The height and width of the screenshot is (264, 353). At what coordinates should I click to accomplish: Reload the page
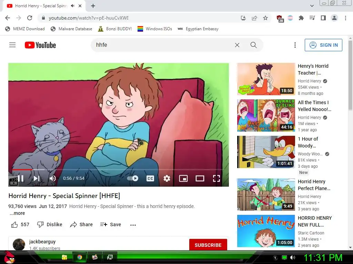[30, 18]
